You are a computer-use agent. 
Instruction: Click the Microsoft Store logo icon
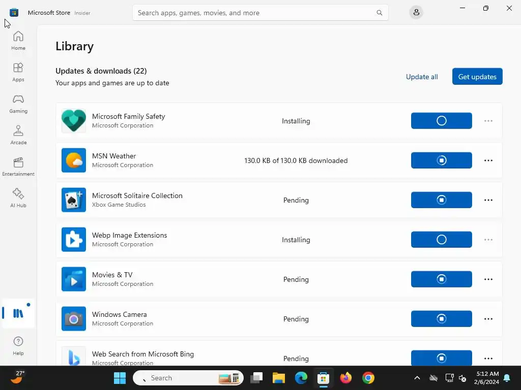(14, 13)
